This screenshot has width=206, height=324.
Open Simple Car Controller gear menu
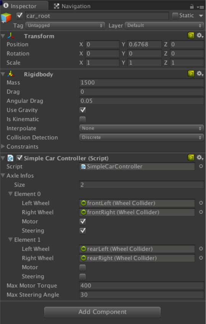(x=200, y=158)
